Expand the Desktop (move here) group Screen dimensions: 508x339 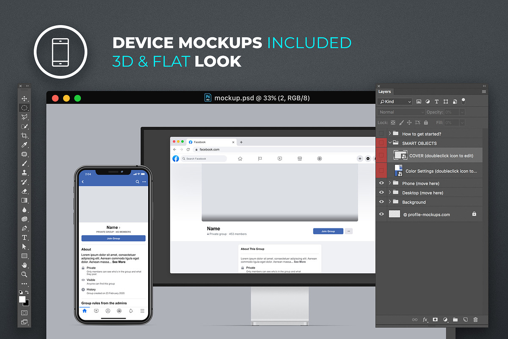[390, 192]
